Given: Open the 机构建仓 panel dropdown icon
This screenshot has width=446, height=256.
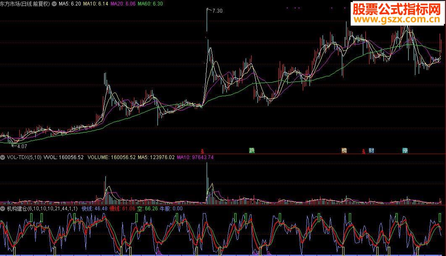Looking at the screenshot, I should pyautogui.click(x=3, y=209).
